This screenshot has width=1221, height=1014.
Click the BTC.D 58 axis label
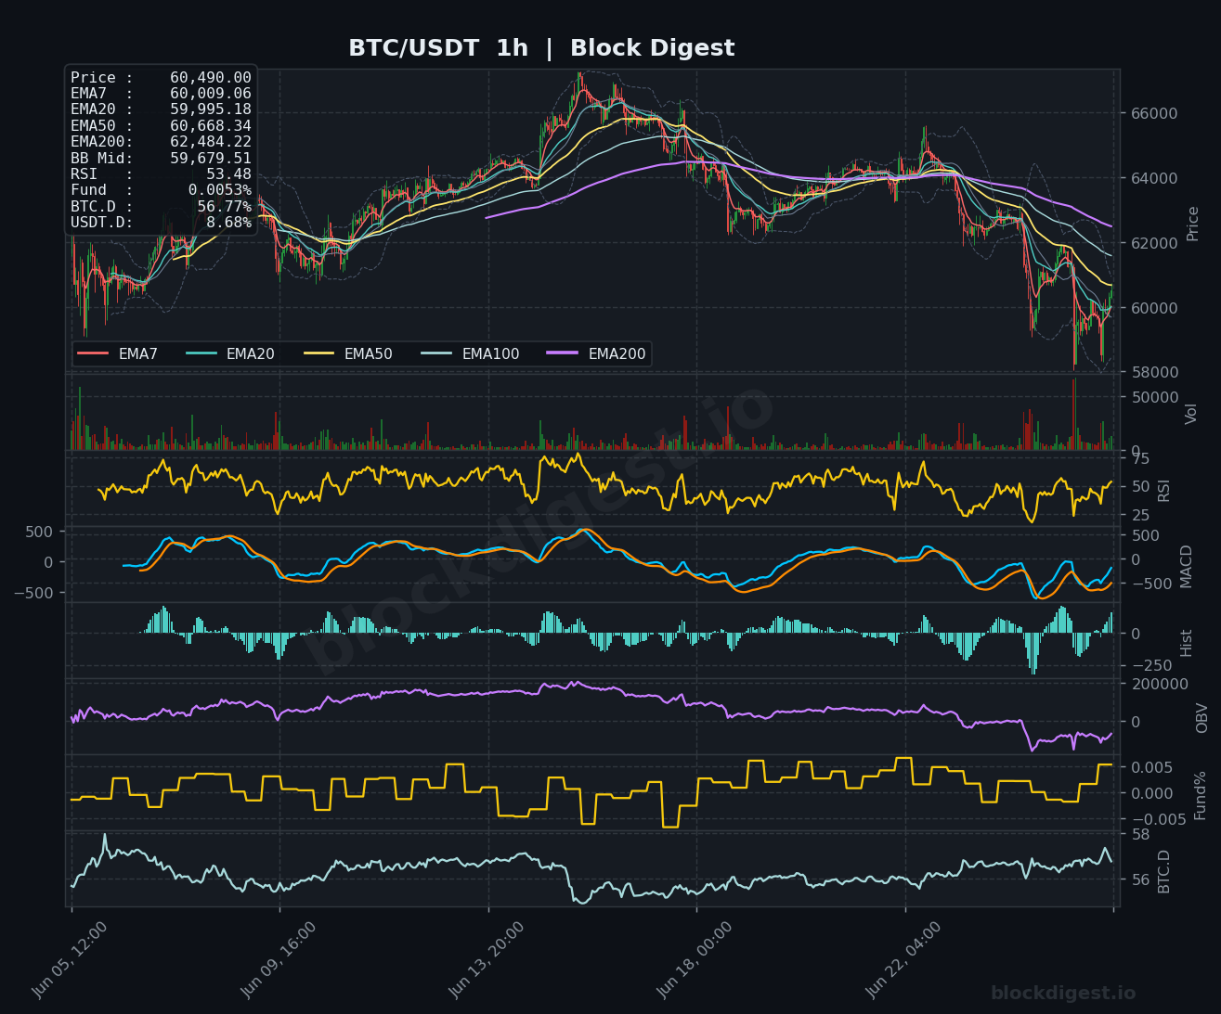click(x=1139, y=834)
